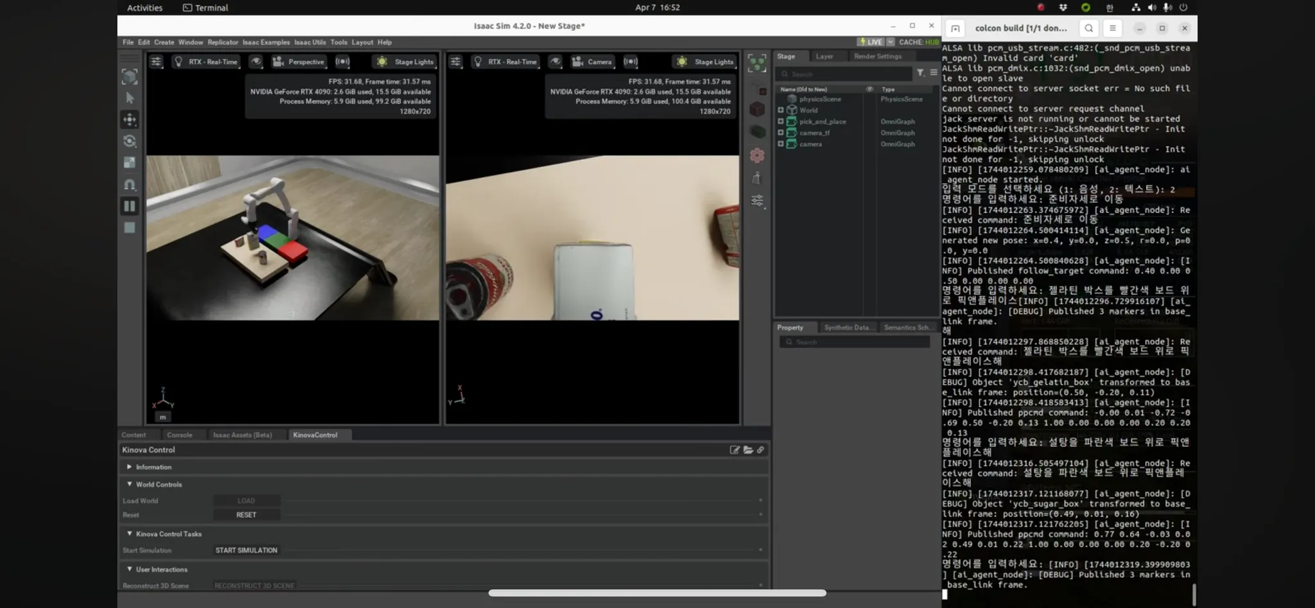Toggle the LIVE sync button

[870, 42]
